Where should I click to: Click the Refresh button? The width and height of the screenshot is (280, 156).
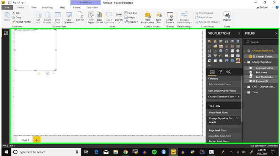(x=80, y=17)
